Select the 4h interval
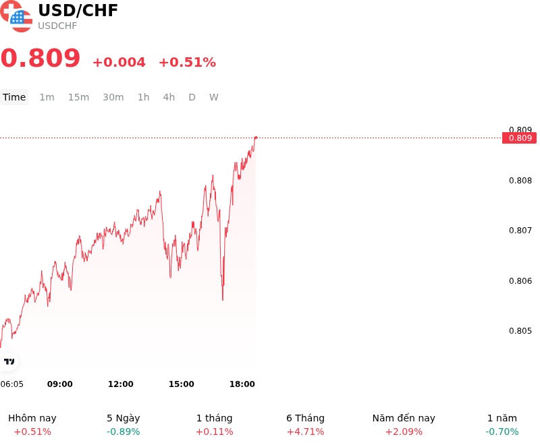 pyautogui.click(x=169, y=97)
